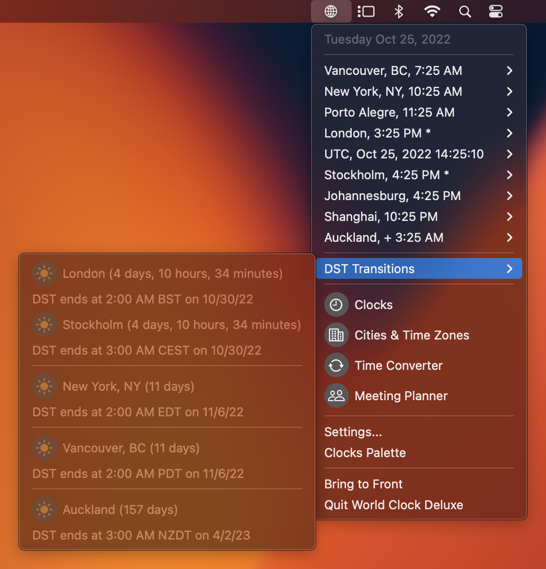The width and height of the screenshot is (546, 569).
Task: Click sun icon beside Stockholm DST entry
Action: pyautogui.click(x=45, y=325)
